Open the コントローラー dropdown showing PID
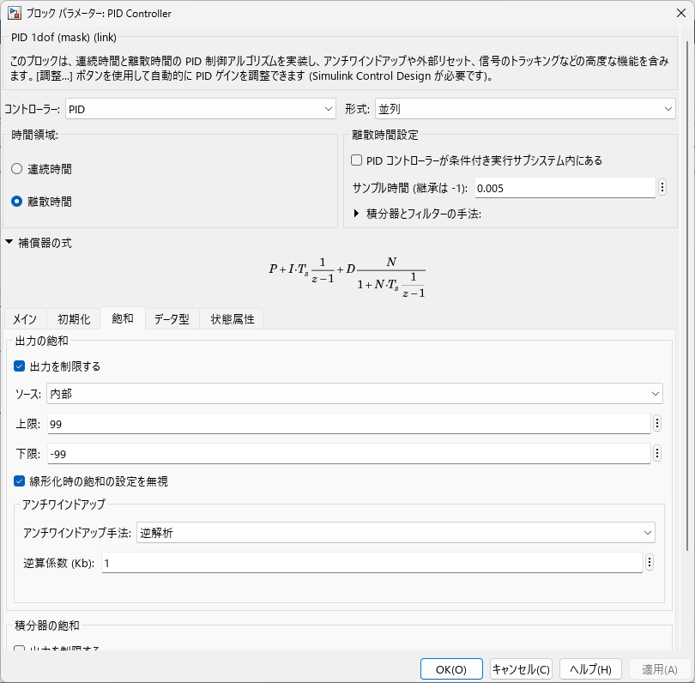 click(x=200, y=109)
